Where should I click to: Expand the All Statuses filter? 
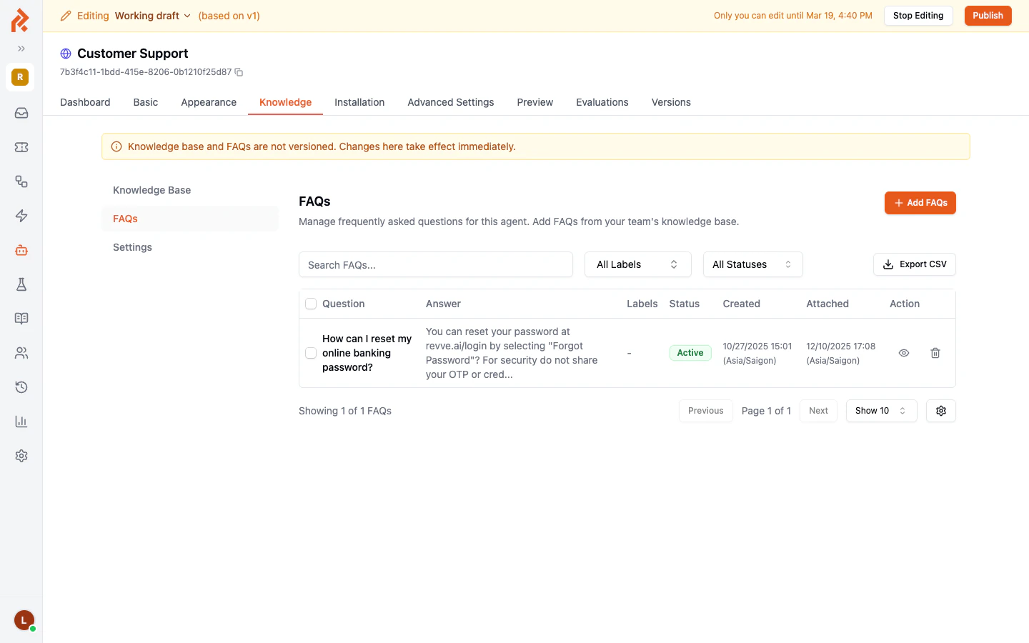pos(752,264)
